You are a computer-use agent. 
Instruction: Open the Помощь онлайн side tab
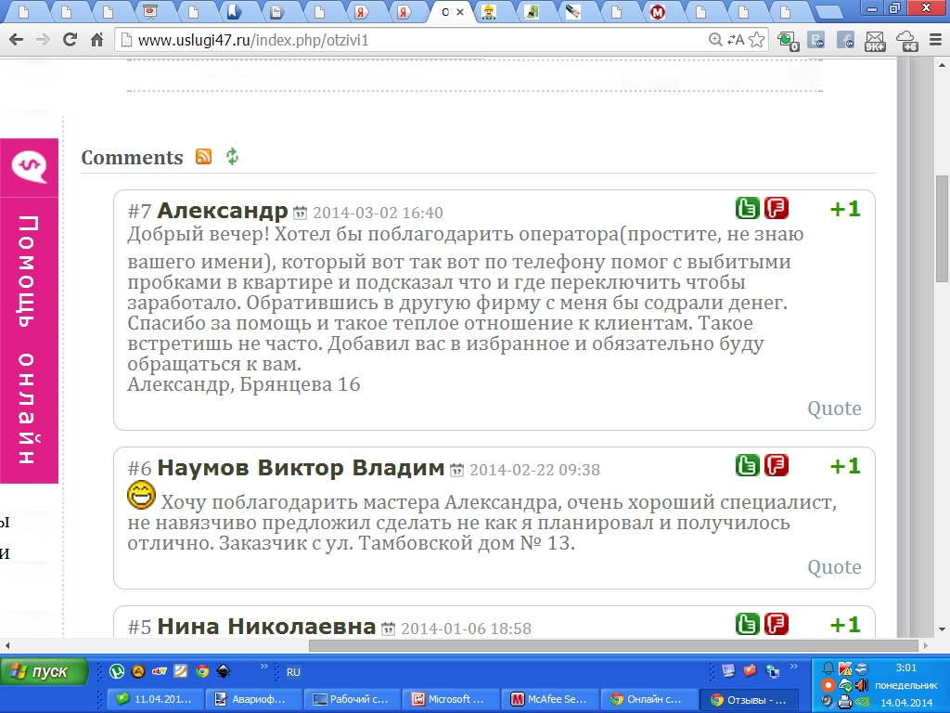[29, 310]
